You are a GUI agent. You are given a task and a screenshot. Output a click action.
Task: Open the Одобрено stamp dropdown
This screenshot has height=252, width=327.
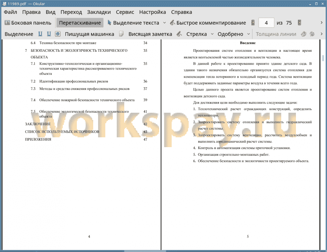[x=249, y=34]
